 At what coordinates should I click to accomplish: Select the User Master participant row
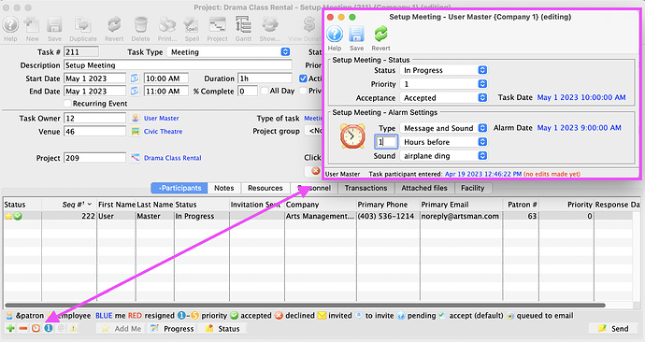click(x=318, y=216)
